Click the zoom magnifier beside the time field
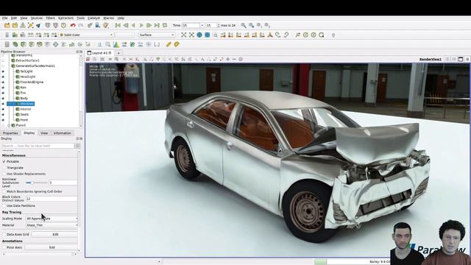The width and height of the screenshot is (471, 265). tap(244, 26)
